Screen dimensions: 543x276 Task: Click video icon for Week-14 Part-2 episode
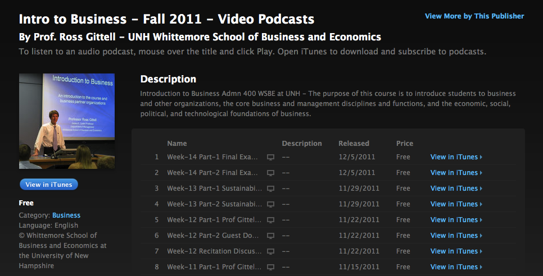(270, 173)
